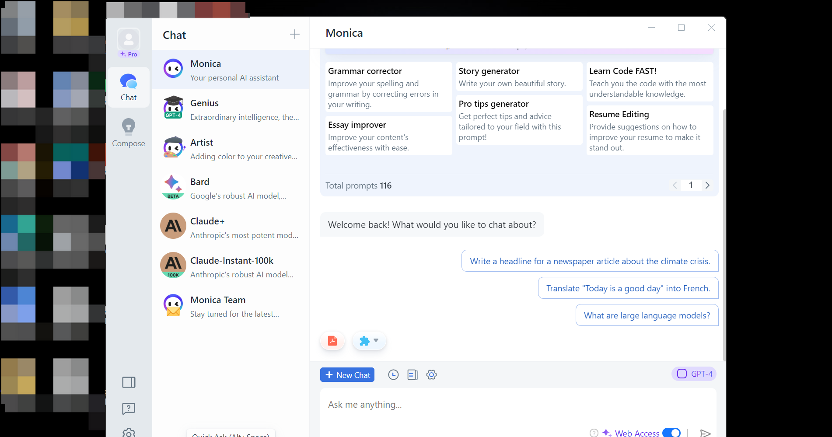The image size is (832, 437).
Task: Choose the Pro tips generator prompt
Action: (519, 120)
